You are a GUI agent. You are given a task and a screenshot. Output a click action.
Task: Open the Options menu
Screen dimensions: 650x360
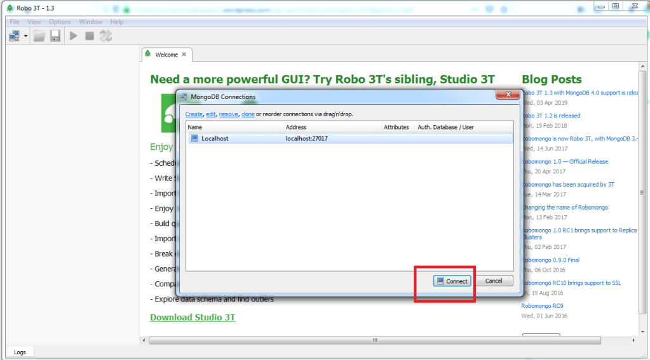[x=60, y=22]
